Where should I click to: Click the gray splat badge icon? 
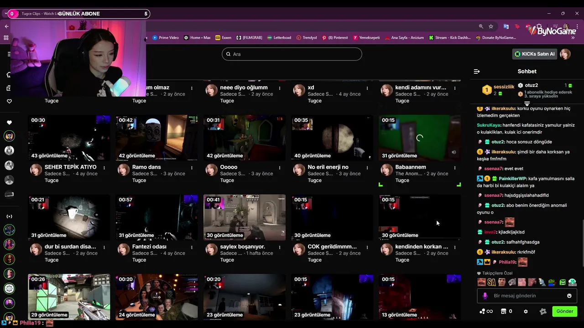(x=543, y=312)
